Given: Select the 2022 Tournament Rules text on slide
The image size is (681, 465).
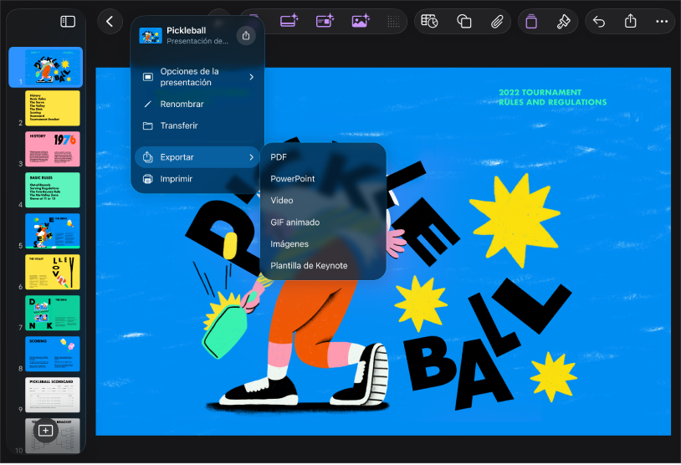Looking at the screenshot, I should [552, 97].
